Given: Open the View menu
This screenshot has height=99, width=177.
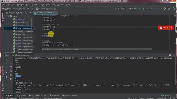Looking at the screenshot, I should (x=13, y=5).
